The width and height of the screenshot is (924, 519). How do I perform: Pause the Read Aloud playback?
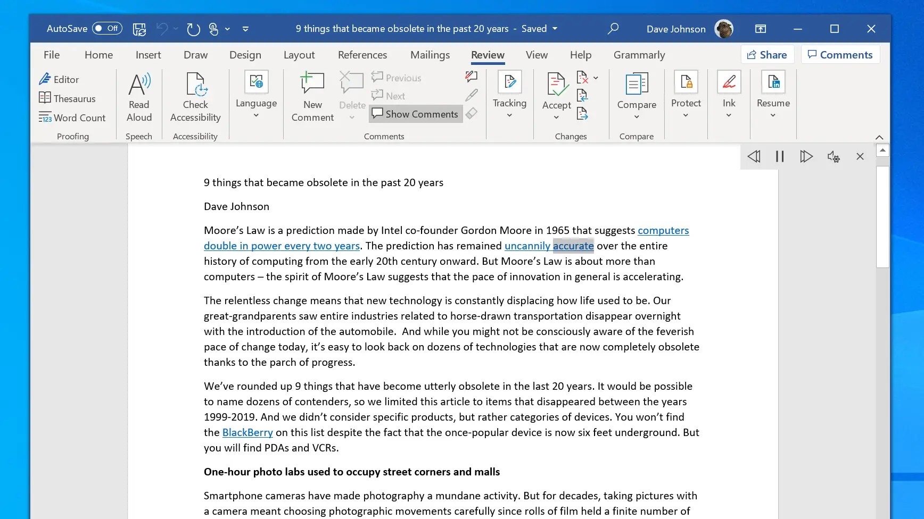pos(779,156)
